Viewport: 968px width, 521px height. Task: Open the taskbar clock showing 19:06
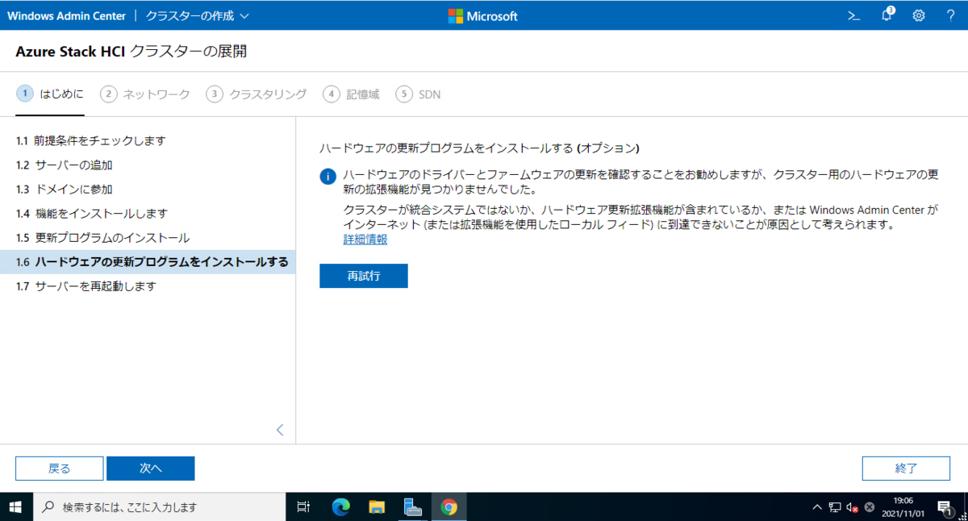902,507
